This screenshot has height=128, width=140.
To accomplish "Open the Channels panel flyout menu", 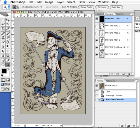I will 133,14.
